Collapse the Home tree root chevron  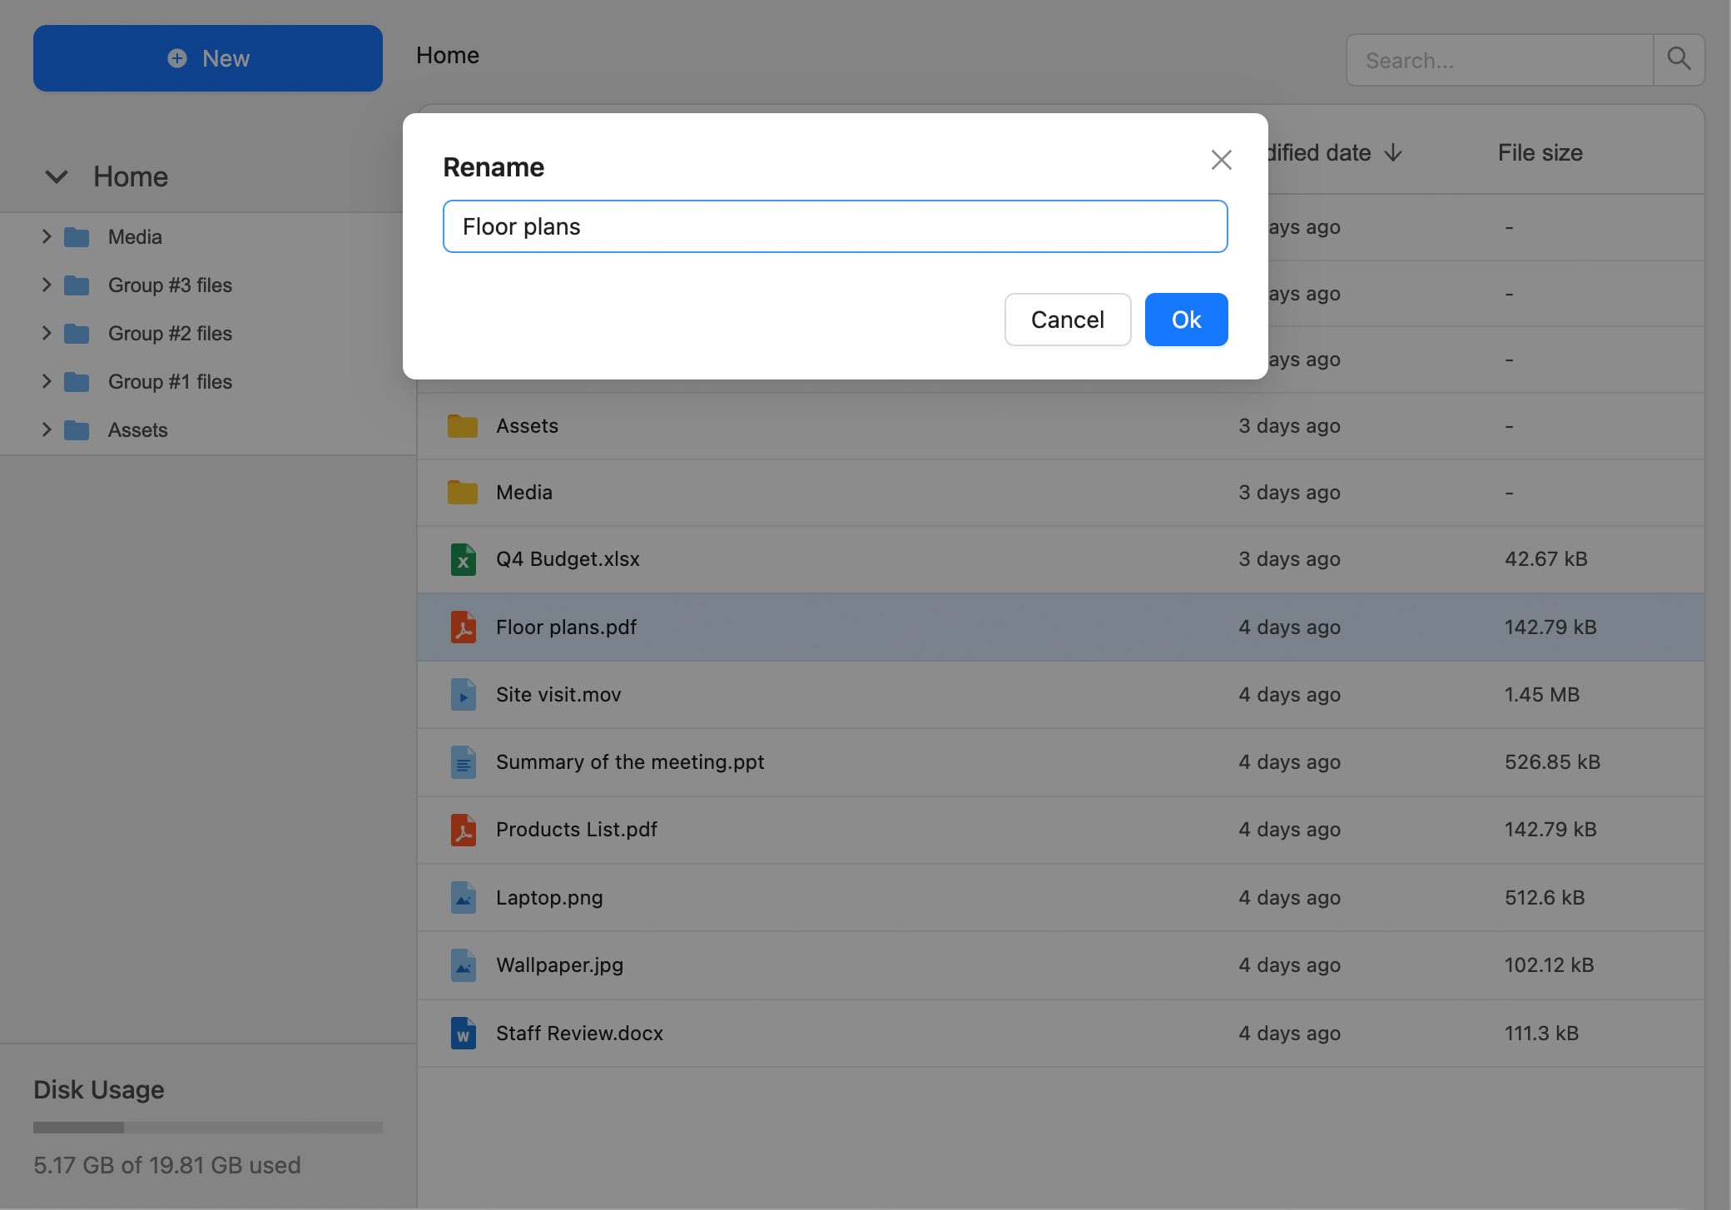(57, 177)
